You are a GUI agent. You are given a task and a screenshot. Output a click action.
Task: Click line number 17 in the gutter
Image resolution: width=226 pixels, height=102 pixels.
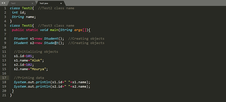click(4, 78)
